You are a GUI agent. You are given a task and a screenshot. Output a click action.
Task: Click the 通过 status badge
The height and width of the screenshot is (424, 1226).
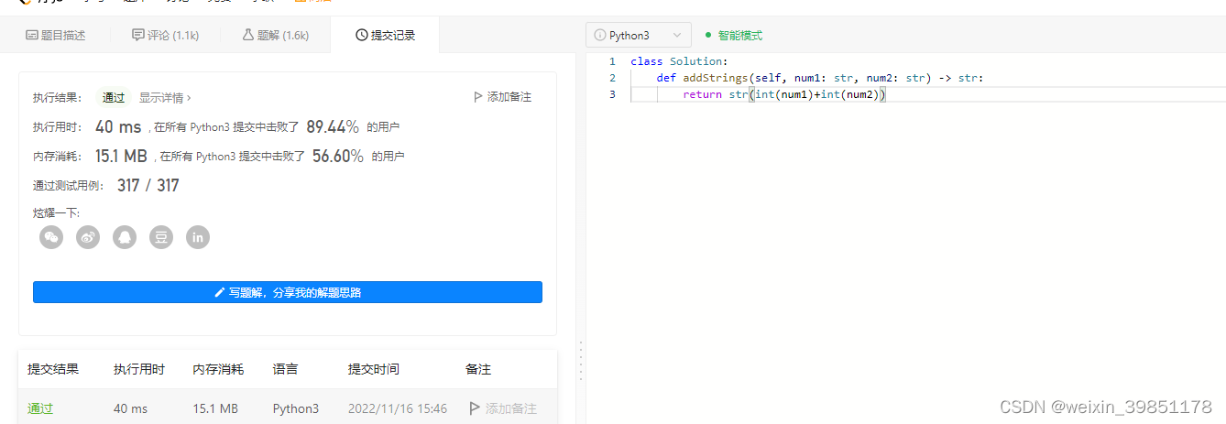coord(114,97)
